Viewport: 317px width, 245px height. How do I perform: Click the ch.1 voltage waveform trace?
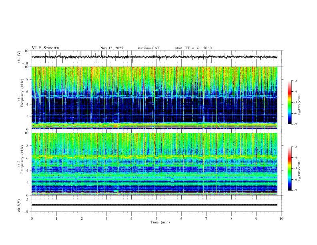[x=154, y=57]
